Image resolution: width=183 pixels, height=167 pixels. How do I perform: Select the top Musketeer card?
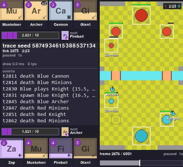(x=12, y=10)
